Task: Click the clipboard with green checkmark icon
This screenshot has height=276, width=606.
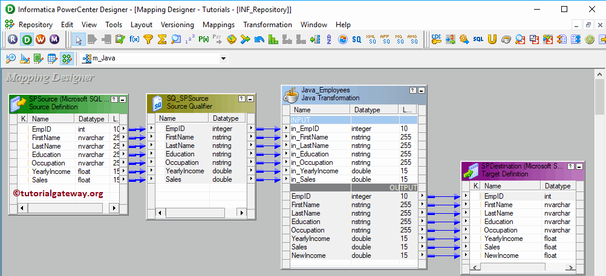Action: point(120,39)
